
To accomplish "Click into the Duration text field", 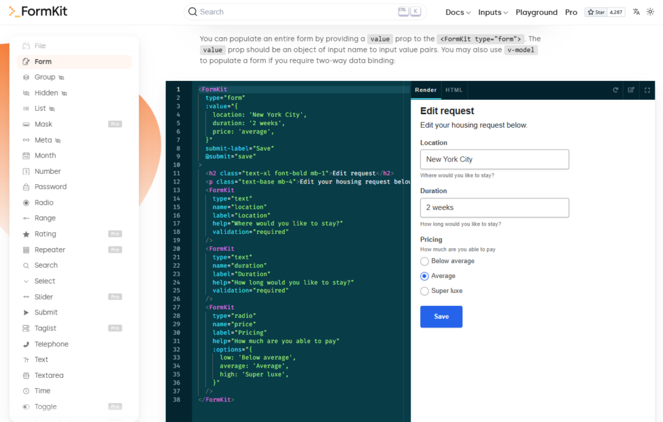I will click(x=494, y=207).
